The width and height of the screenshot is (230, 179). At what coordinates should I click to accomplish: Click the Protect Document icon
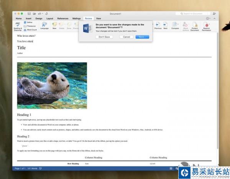(x=195, y=25)
